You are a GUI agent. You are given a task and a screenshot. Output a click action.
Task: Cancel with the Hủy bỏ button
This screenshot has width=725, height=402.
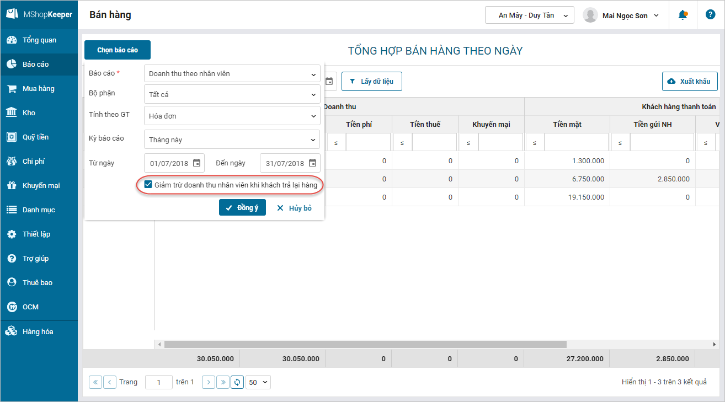tap(294, 208)
